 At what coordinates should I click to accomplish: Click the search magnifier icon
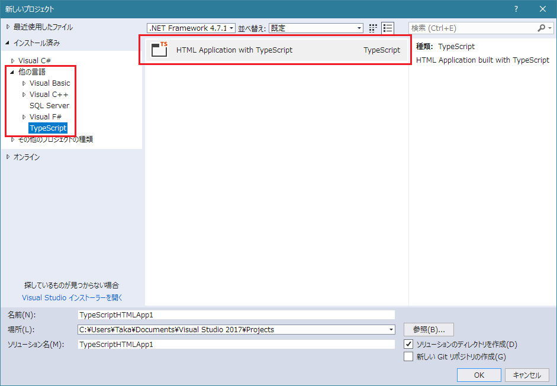[542, 28]
